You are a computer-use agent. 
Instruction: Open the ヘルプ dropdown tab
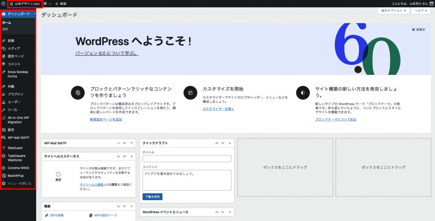(421, 11)
